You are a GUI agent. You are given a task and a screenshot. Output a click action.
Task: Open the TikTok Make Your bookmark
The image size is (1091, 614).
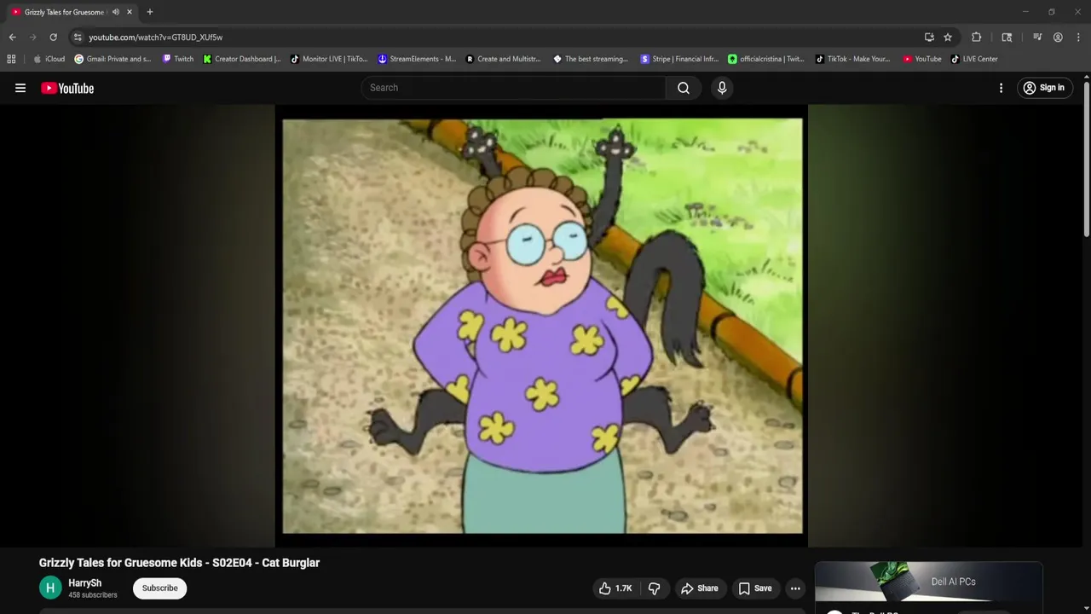(852, 59)
